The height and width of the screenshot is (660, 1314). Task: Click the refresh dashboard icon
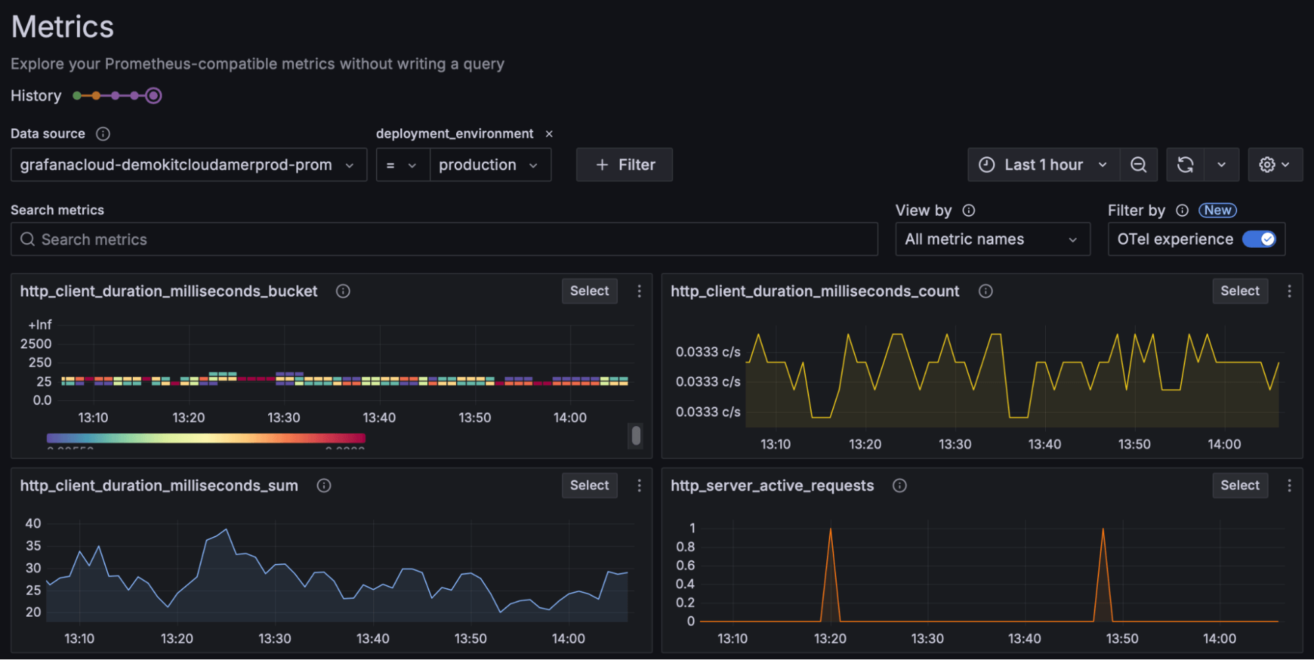point(1185,165)
